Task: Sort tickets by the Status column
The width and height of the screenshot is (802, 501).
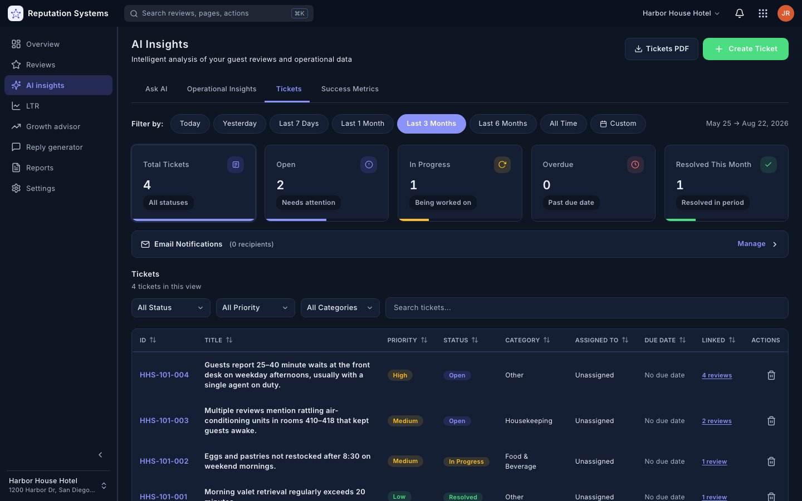Action: click(461, 340)
